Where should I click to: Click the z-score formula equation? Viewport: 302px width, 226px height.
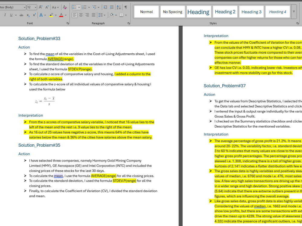point(45,101)
